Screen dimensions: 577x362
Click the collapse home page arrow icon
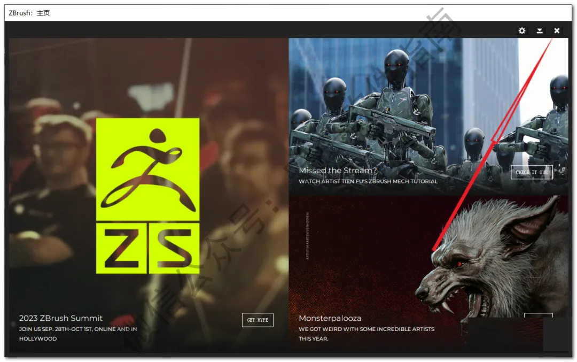(540, 31)
